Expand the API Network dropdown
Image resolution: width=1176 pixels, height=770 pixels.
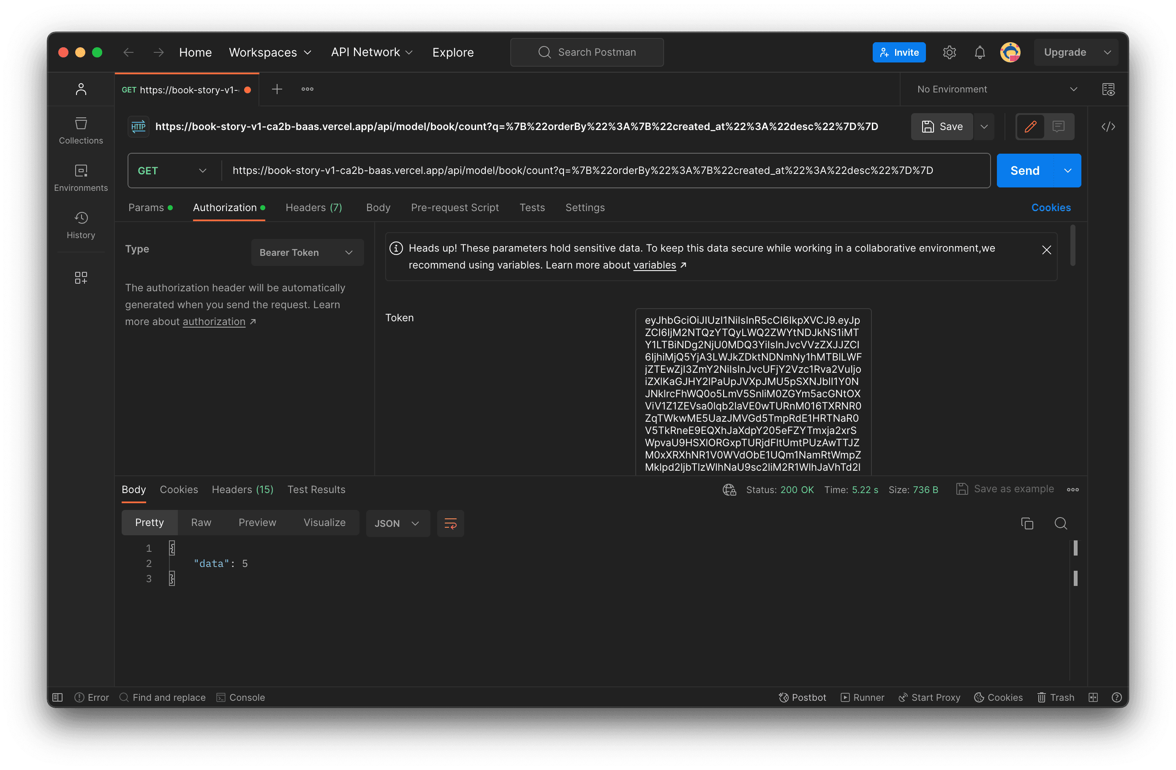click(x=372, y=52)
